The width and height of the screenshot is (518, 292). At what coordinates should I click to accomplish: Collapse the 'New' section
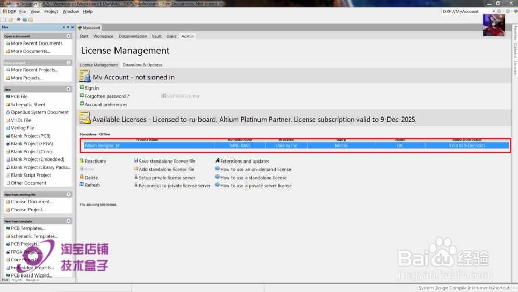[x=69, y=89]
